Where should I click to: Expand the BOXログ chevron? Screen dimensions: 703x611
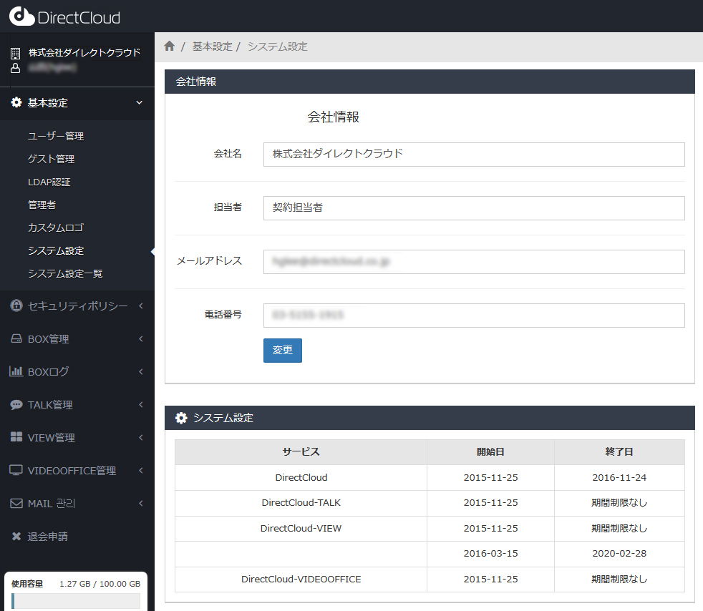[141, 371]
